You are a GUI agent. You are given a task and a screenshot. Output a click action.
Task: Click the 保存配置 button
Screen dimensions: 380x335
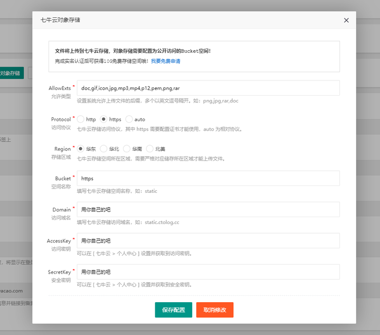(174, 310)
